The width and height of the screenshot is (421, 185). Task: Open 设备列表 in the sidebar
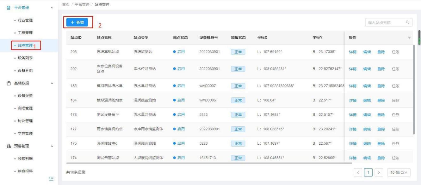point(25,58)
